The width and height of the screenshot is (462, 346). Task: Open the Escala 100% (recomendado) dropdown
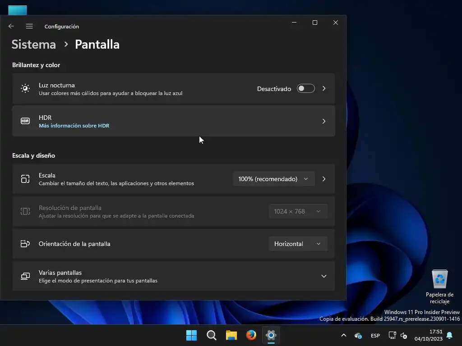coord(274,179)
